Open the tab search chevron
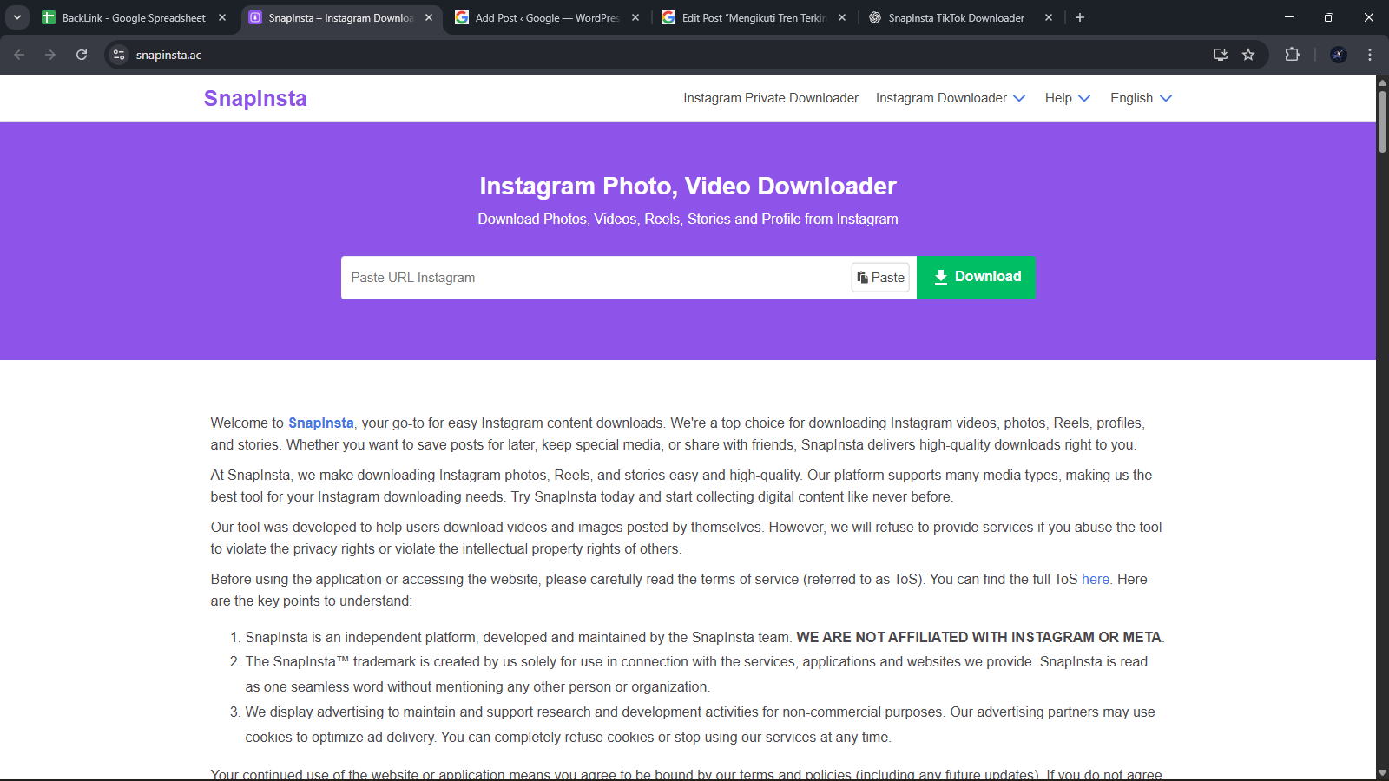Viewport: 1389px width, 781px height. [x=17, y=17]
